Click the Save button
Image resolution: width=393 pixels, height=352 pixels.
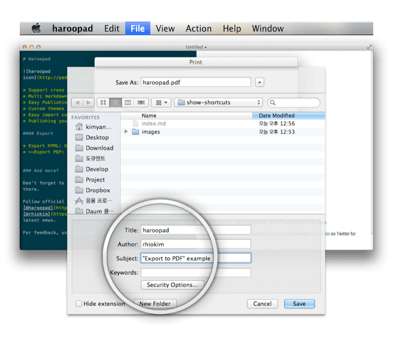coord(299,304)
